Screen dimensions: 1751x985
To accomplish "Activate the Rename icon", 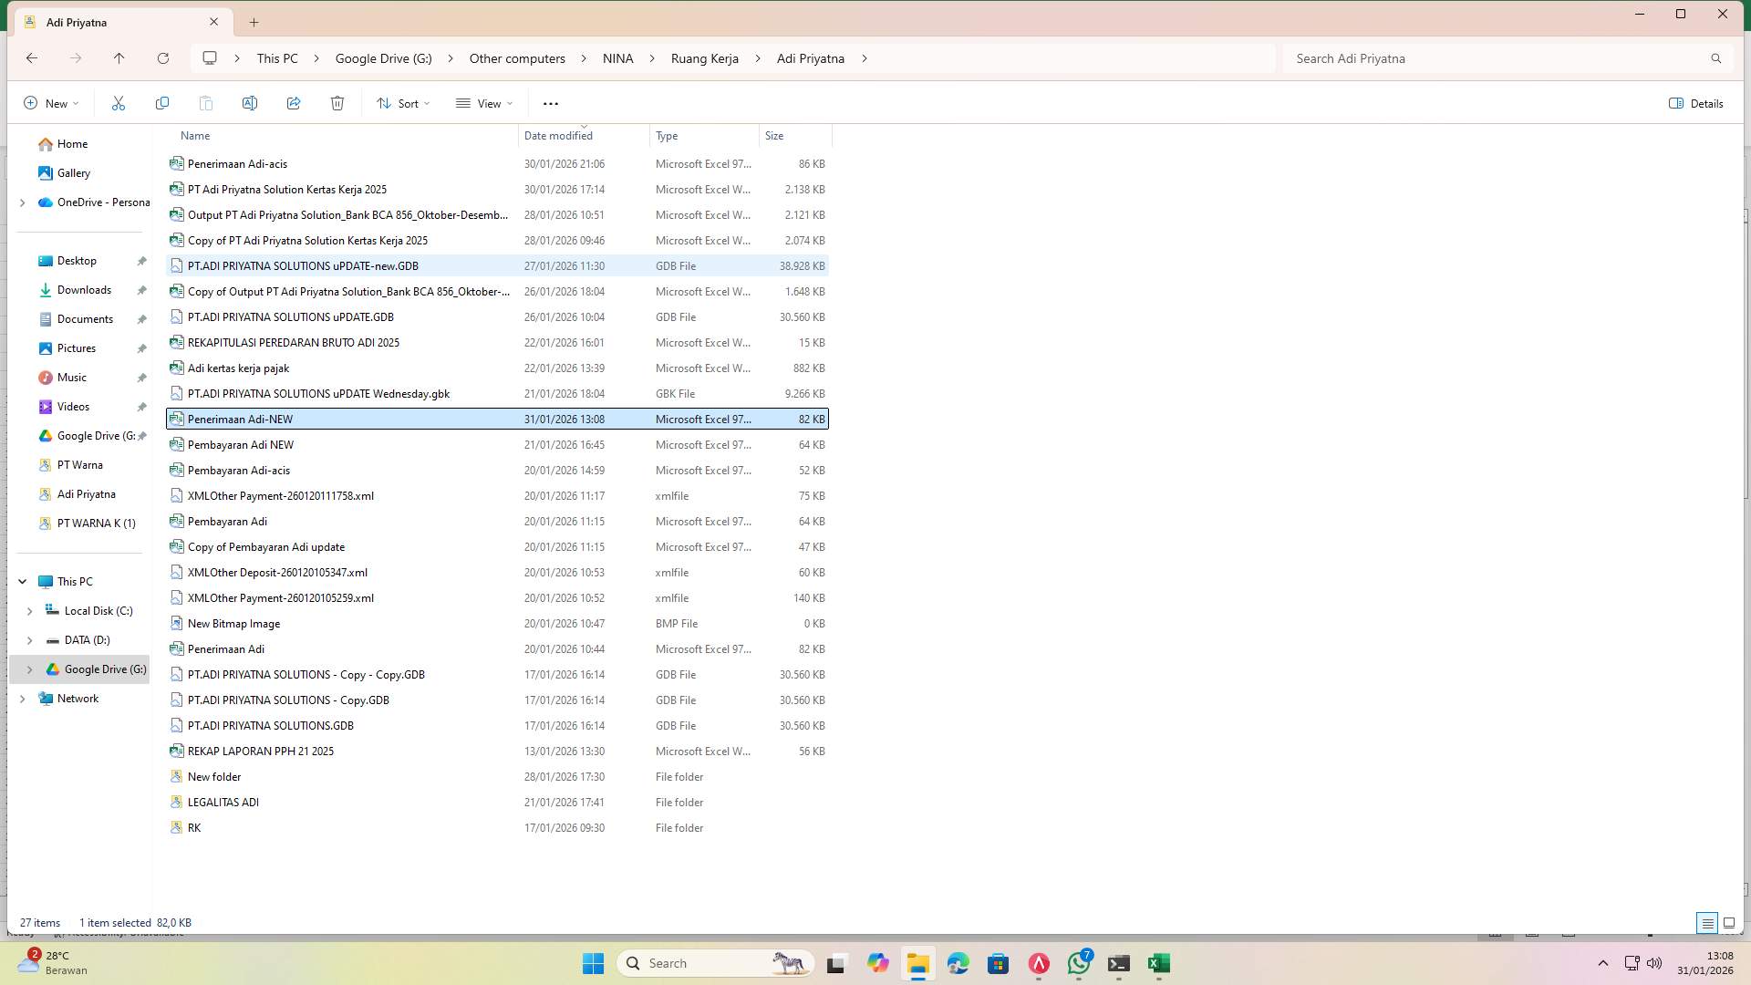I will pyautogui.click(x=250, y=103).
